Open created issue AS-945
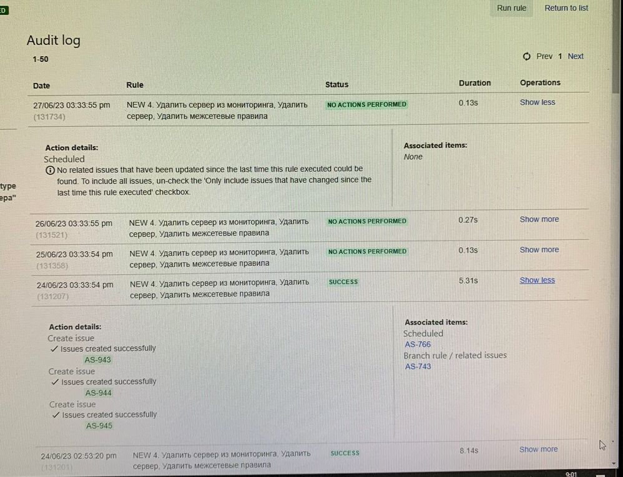This screenshot has height=477, width=623. pyautogui.click(x=99, y=426)
